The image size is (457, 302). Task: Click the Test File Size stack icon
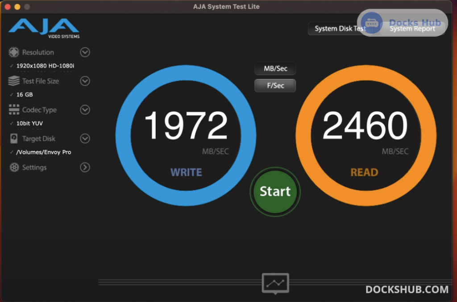click(14, 81)
